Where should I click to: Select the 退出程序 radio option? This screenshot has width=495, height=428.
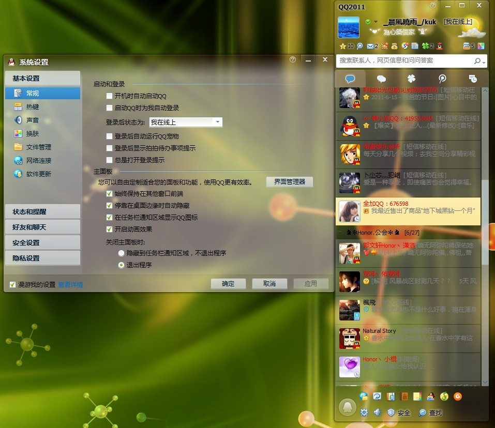121,265
